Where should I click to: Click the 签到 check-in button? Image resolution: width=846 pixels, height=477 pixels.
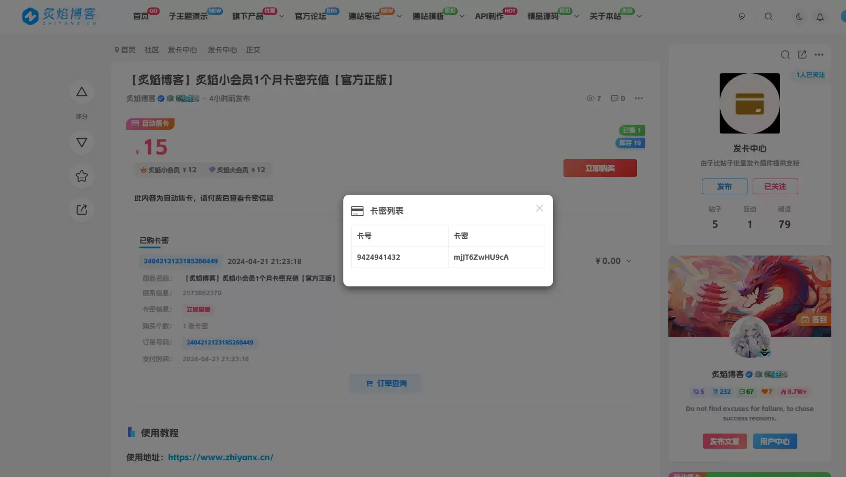[814, 319]
